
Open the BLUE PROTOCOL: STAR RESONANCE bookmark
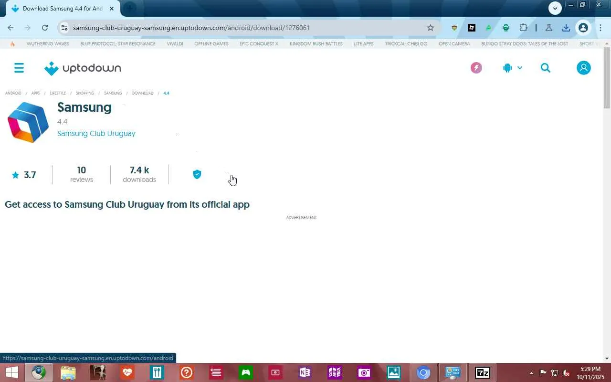(x=118, y=44)
